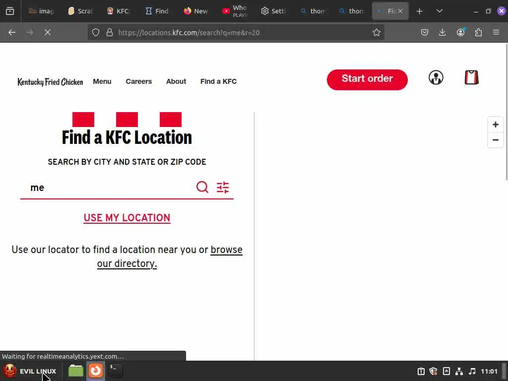Open the KFC bucket cart icon
508x381 pixels.
(471, 78)
